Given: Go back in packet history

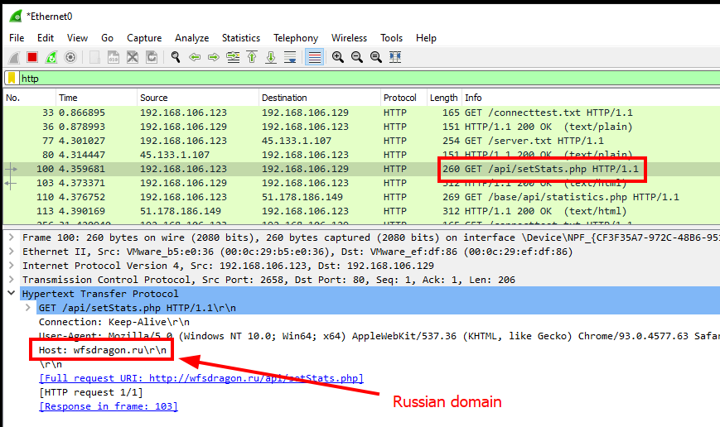Looking at the screenshot, I should tap(195, 57).
